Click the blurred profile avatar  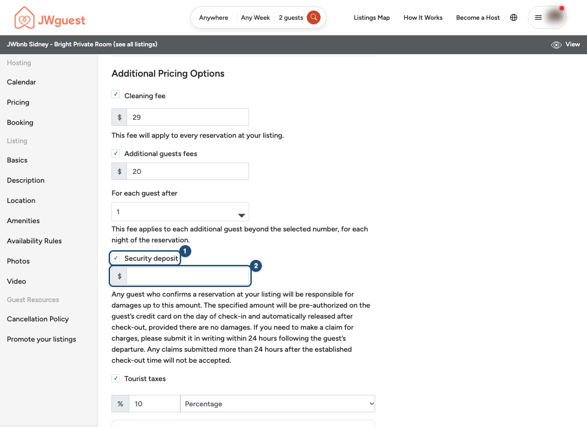tap(555, 17)
